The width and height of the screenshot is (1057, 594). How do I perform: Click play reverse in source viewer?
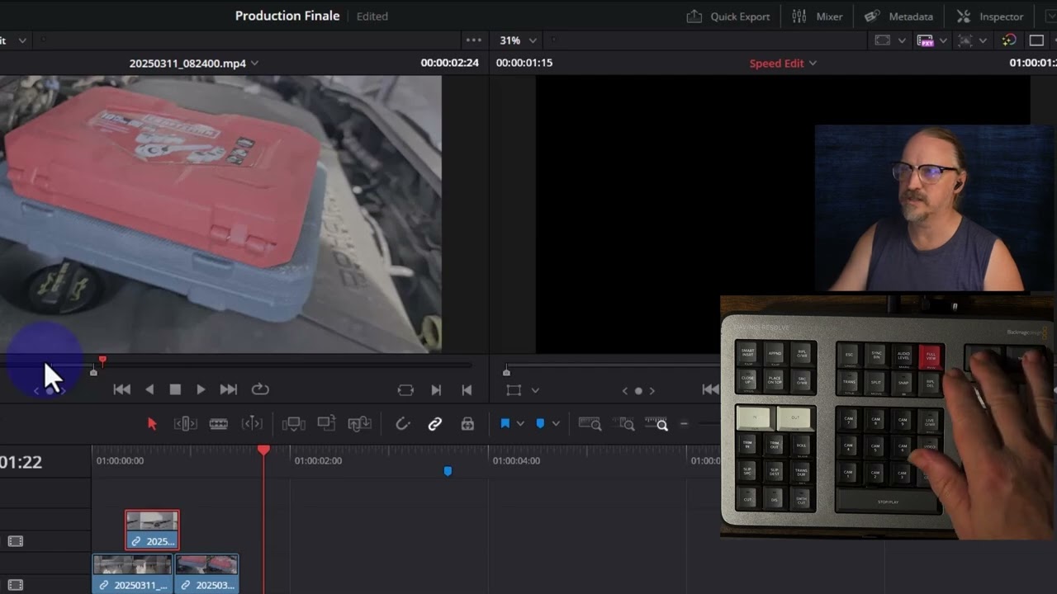149,389
